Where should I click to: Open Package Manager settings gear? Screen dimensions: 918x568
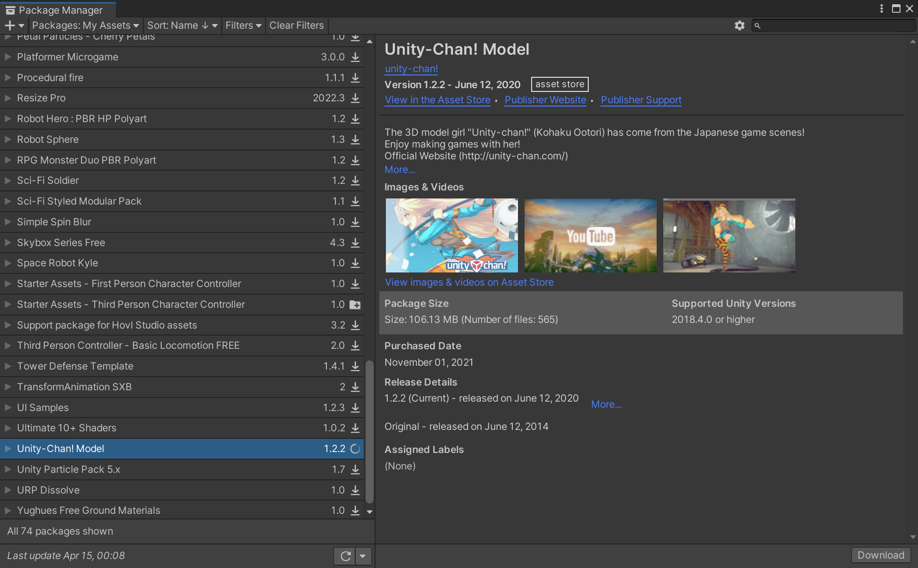[740, 25]
